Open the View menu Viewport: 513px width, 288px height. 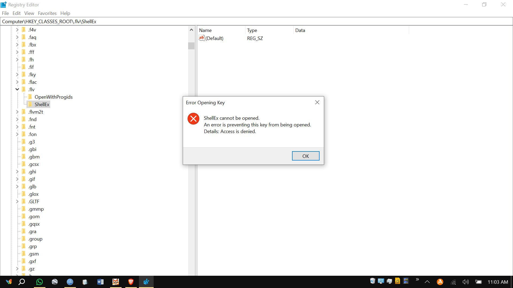[x=29, y=13]
